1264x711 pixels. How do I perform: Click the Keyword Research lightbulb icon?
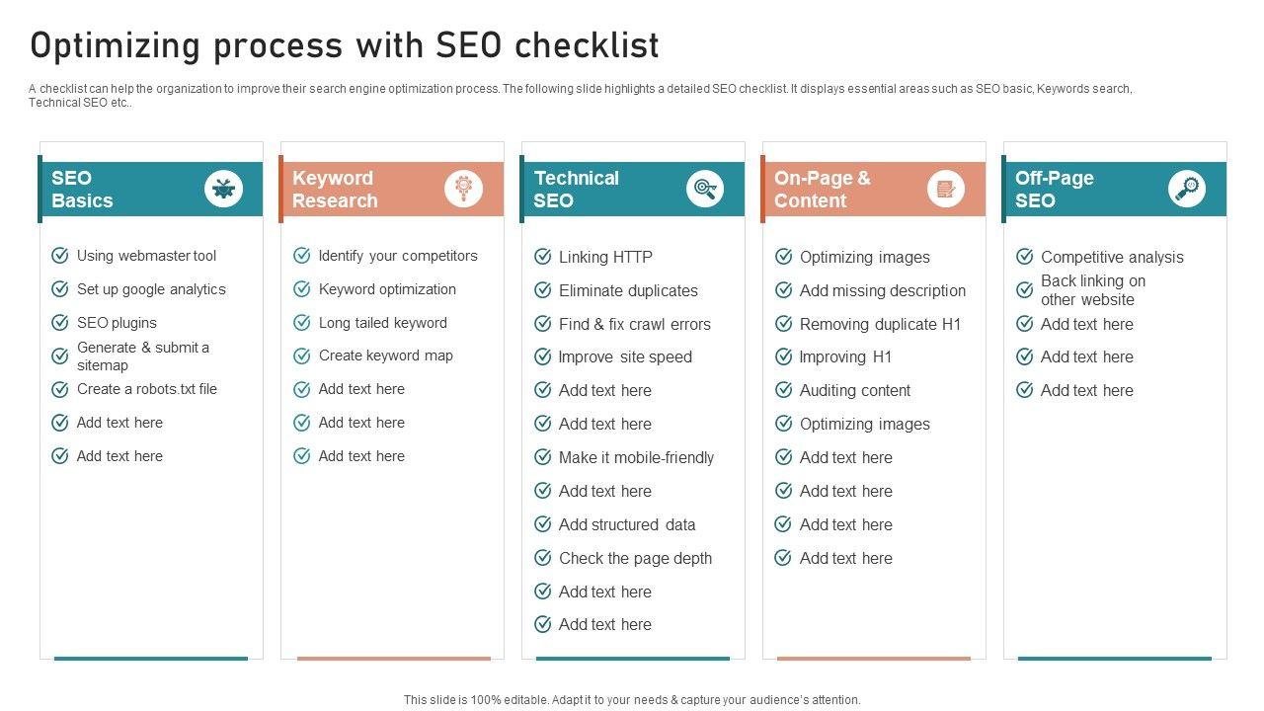click(x=463, y=189)
